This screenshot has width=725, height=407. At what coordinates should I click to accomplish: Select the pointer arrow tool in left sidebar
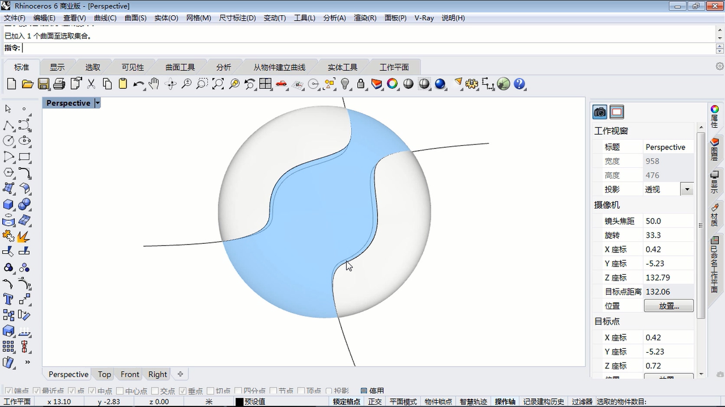tap(8, 109)
